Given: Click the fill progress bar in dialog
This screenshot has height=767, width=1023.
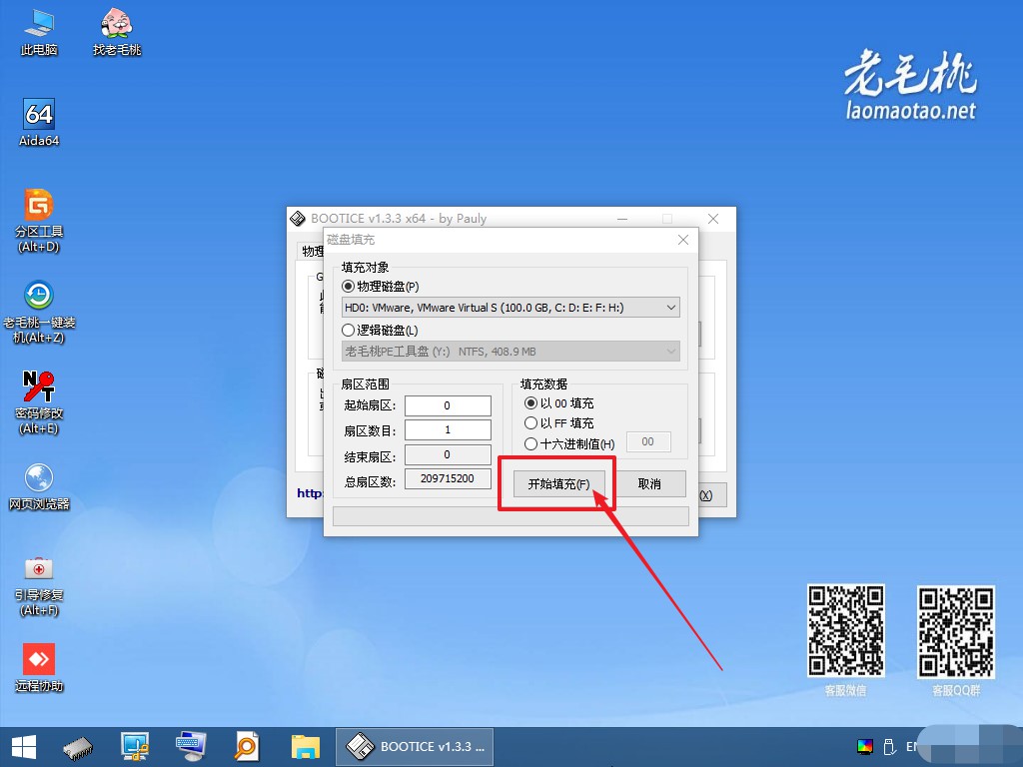Looking at the screenshot, I should [511, 516].
